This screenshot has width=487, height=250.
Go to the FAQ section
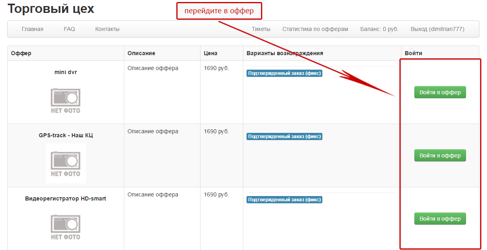[x=69, y=29]
